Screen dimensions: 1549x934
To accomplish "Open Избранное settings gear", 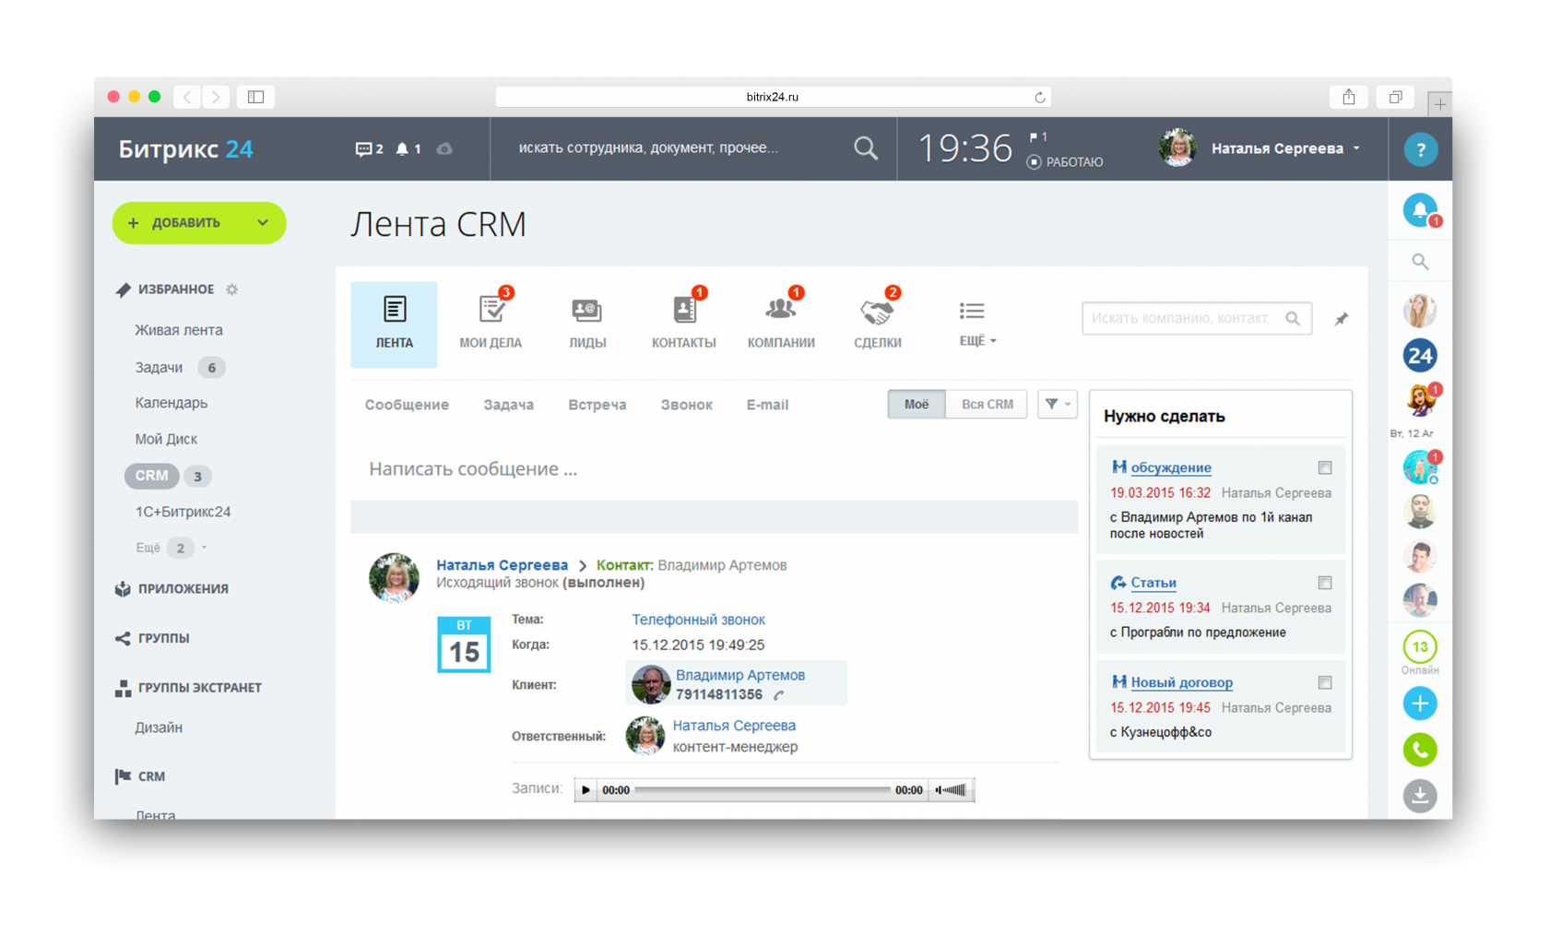I will 232,290.
